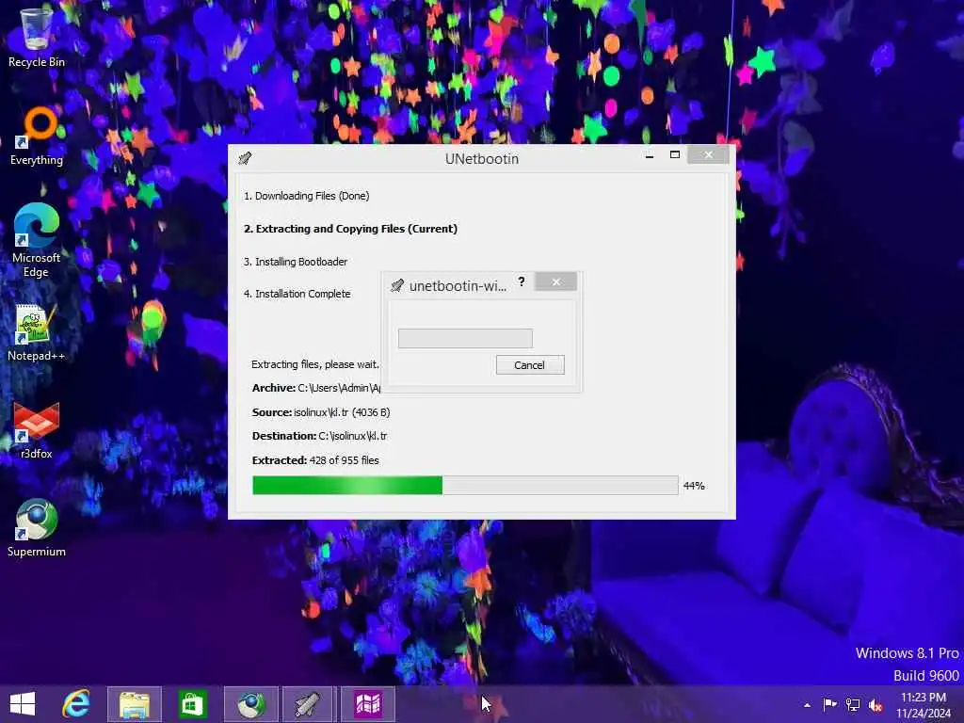Open the Windows Start button
This screenshot has width=964, height=723.
coord(23,704)
